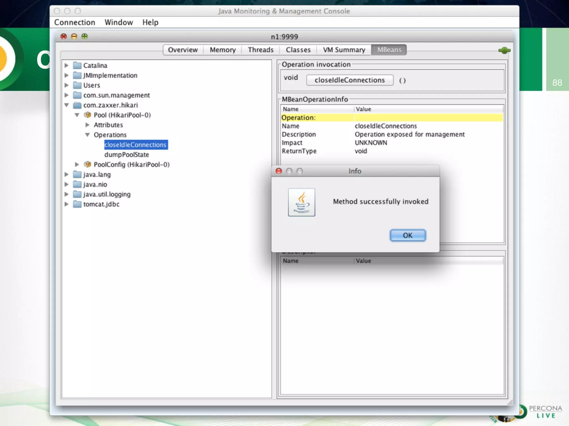Click the 'closeIdleConnections' name value cell
The image size is (569, 426).
pyautogui.click(x=386, y=126)
